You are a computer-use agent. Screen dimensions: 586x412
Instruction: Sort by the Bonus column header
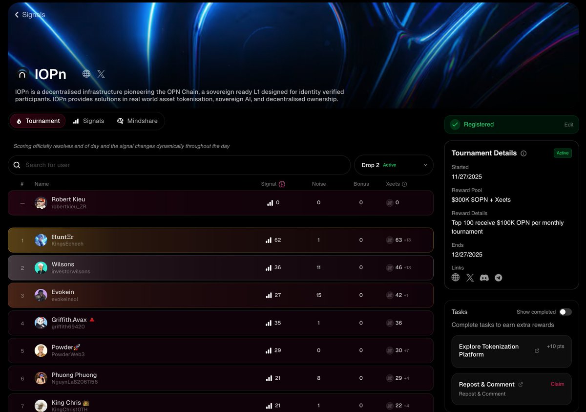[x=361, y=184]
